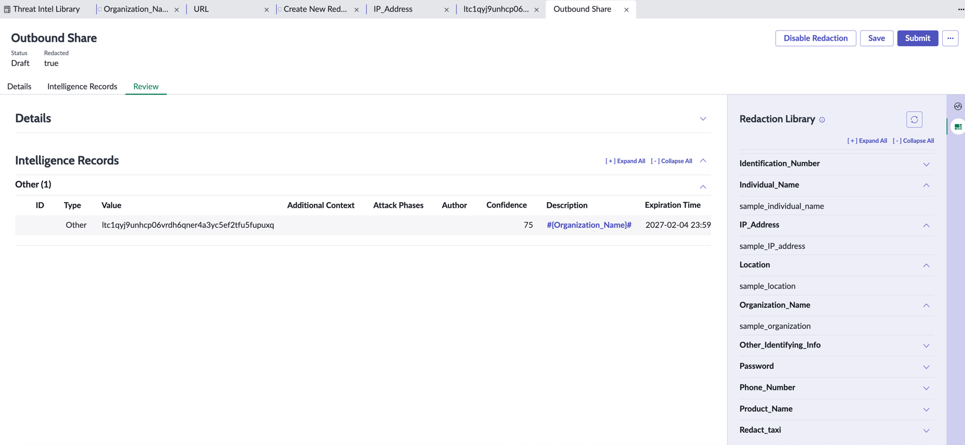Collapse All in Redaction Library
Screen dimensions: 965x445
(913, 141)
